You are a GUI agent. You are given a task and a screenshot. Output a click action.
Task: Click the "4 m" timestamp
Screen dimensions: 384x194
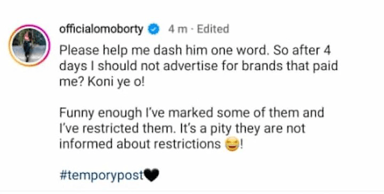[x=178, y=29]
